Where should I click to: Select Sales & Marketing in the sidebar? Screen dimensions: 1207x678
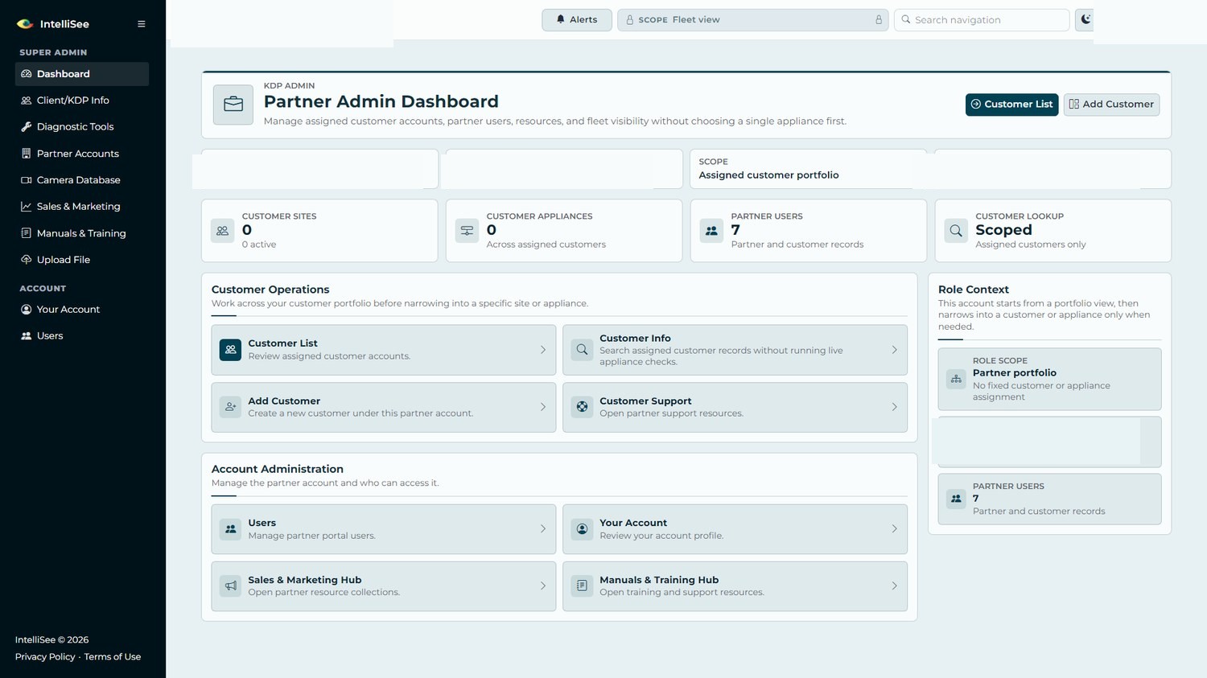82,207
